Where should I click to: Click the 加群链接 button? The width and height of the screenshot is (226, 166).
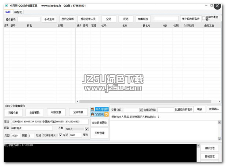point(143,19)
